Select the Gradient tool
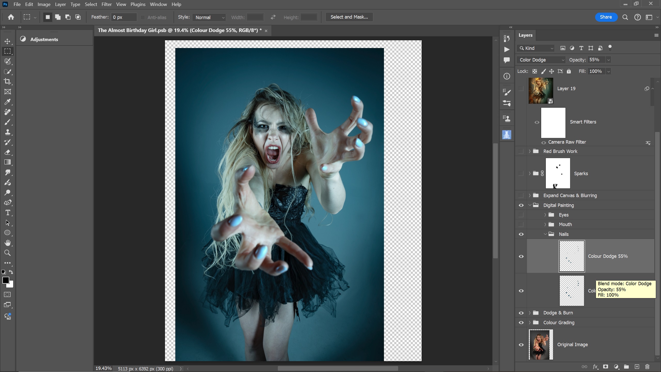 pos(7,162)
